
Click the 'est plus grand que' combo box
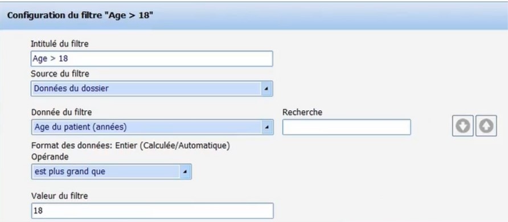(112, 171)
